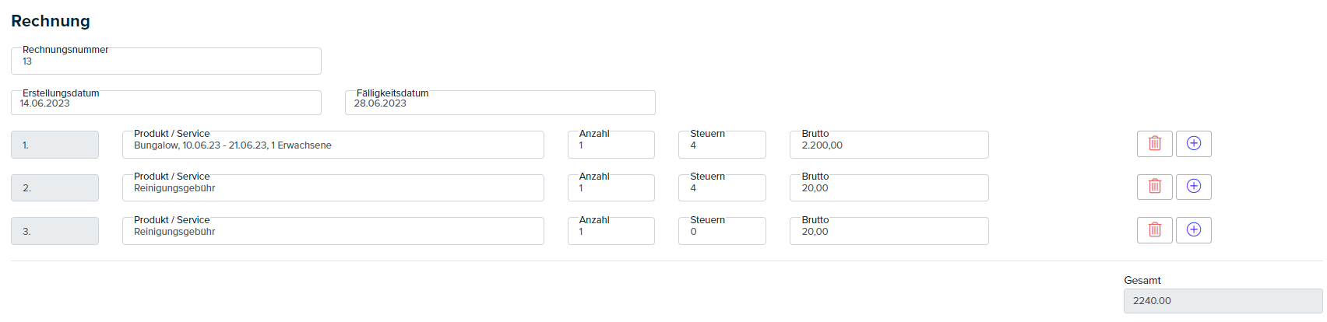Viewport: 1327px width, 322px height.
Task: Delete the Bungalow line item with trash icon
Action: click(x=1154, y=144)
